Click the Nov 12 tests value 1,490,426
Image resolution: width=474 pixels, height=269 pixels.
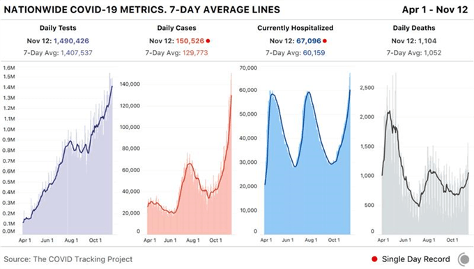(x=71, y=41)
